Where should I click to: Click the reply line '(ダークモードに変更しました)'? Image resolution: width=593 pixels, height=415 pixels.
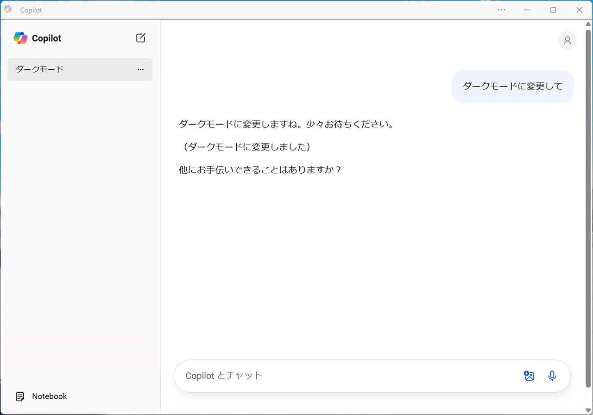pos(245,147)
